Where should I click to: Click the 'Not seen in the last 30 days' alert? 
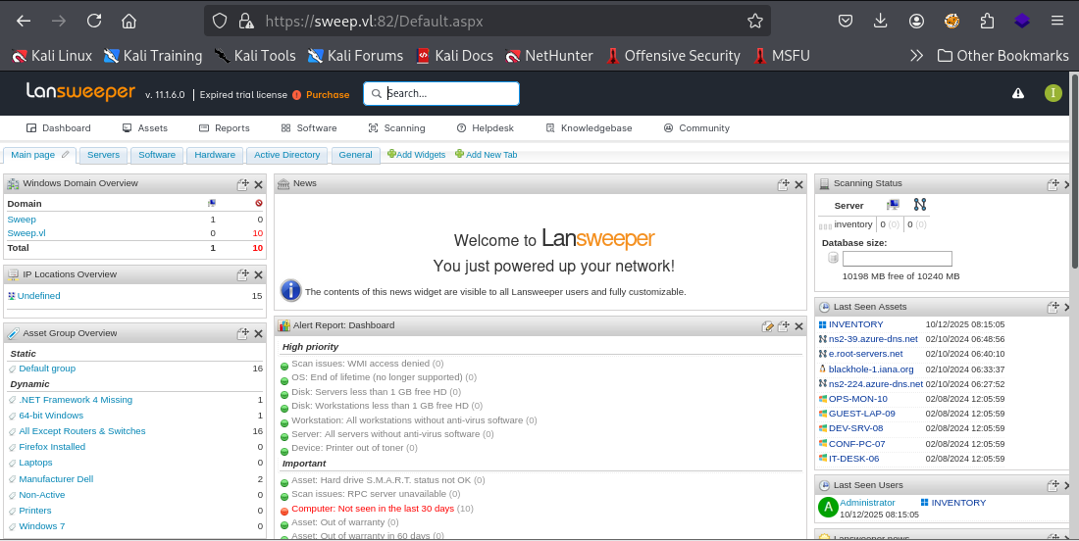tap(373, 509)
